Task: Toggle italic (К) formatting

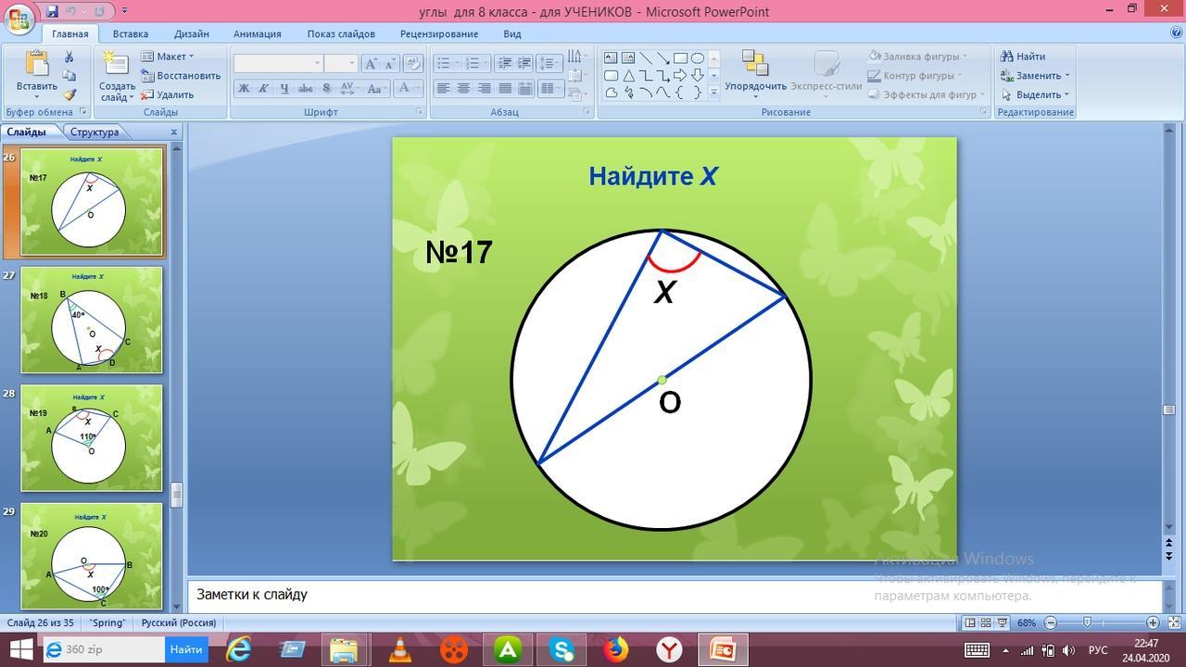Action: [264, 89]
